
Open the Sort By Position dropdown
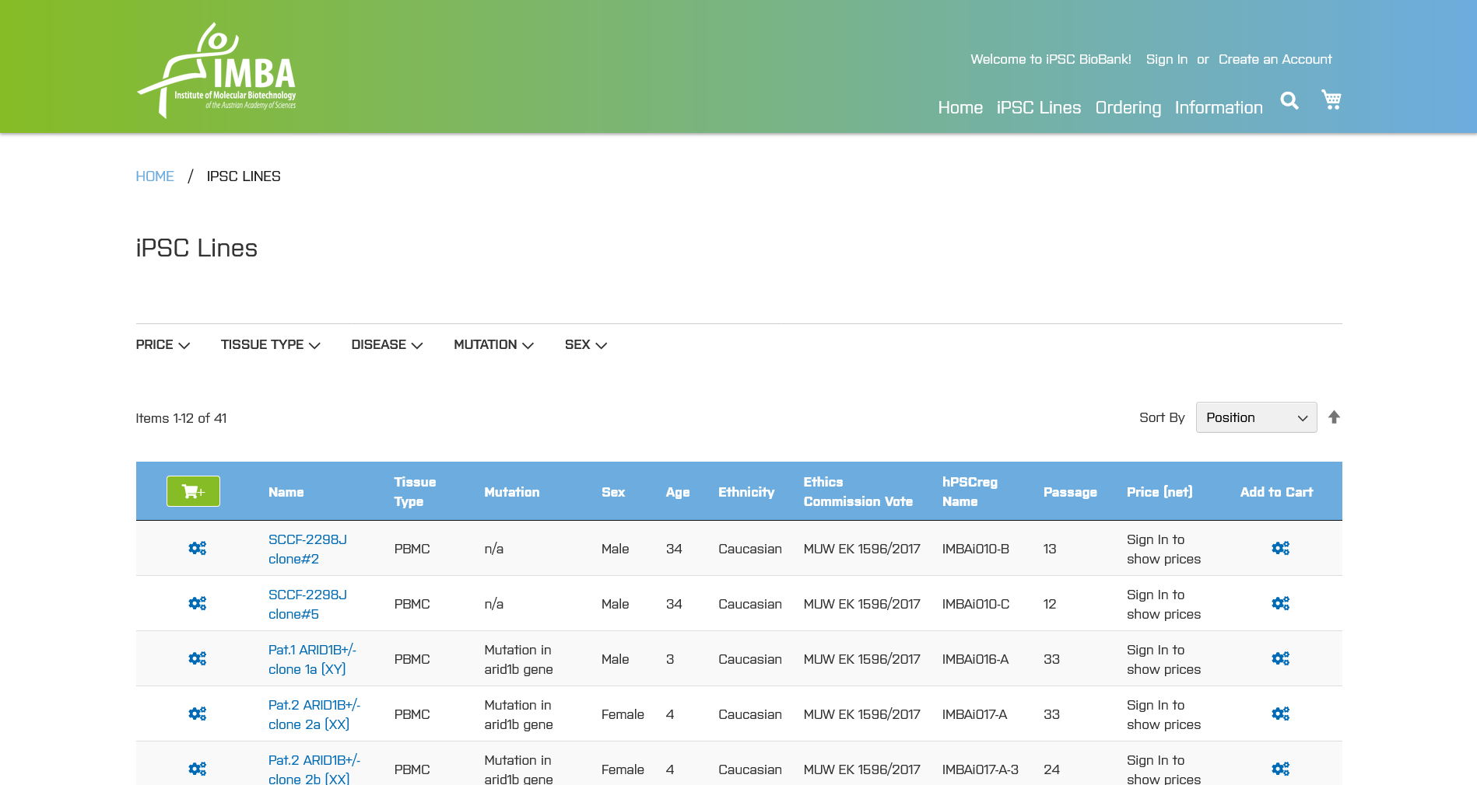1255,417
